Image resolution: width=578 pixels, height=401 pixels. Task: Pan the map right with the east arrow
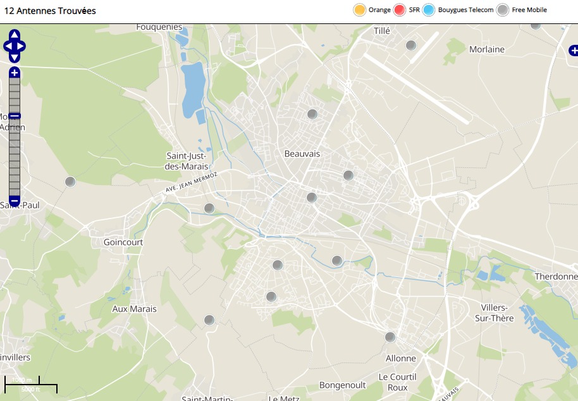(x=22, y=46)
